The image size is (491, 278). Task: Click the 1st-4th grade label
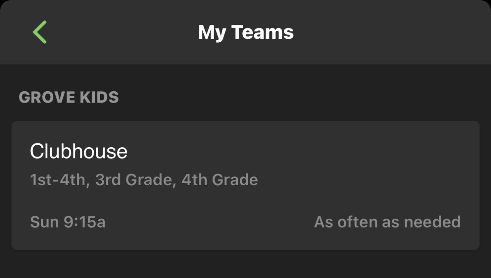[x=58, y=179]
